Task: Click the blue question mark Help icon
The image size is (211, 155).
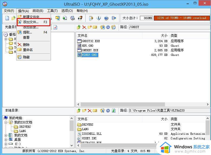Action: click(106, 18)
